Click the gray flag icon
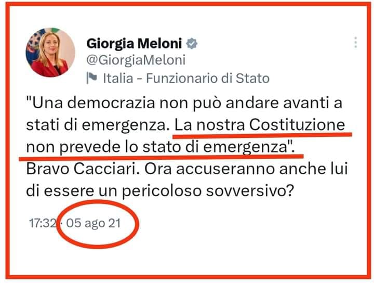374x283 pixels. (92, 78)
